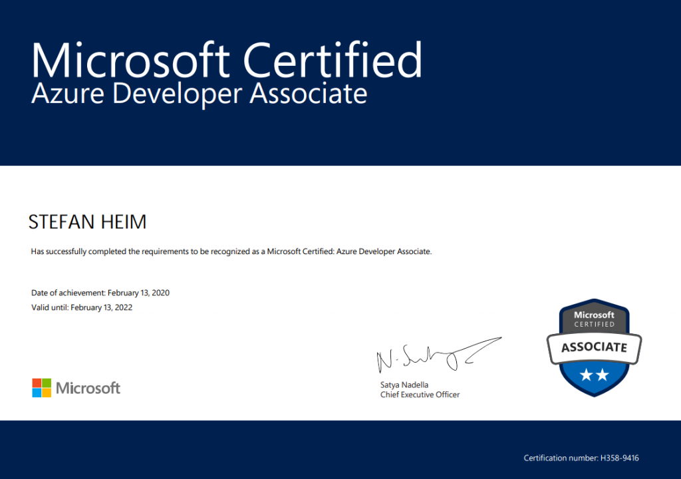Click the yellow square in the Microsoft logo
The width and height of the screenshot is (681, 479).
click(47, 393)
